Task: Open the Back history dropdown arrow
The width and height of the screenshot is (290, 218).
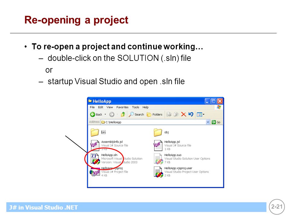Action: pyautogui.click(x=105, y=114)
